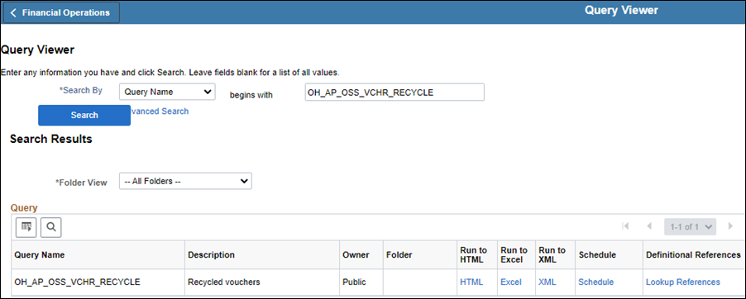Go to the first page arrow in grid pagination
The image size is (746, 299).
click(625, 226)
